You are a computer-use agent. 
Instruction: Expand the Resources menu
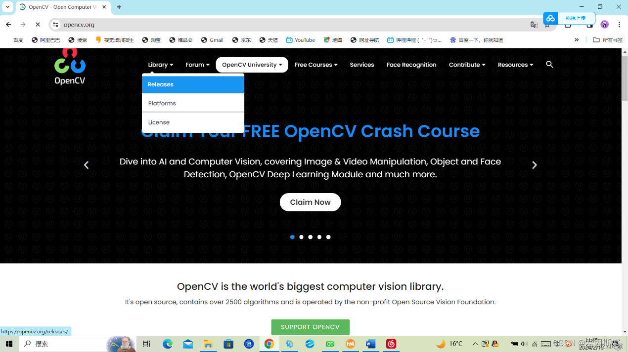coord(515,65)
